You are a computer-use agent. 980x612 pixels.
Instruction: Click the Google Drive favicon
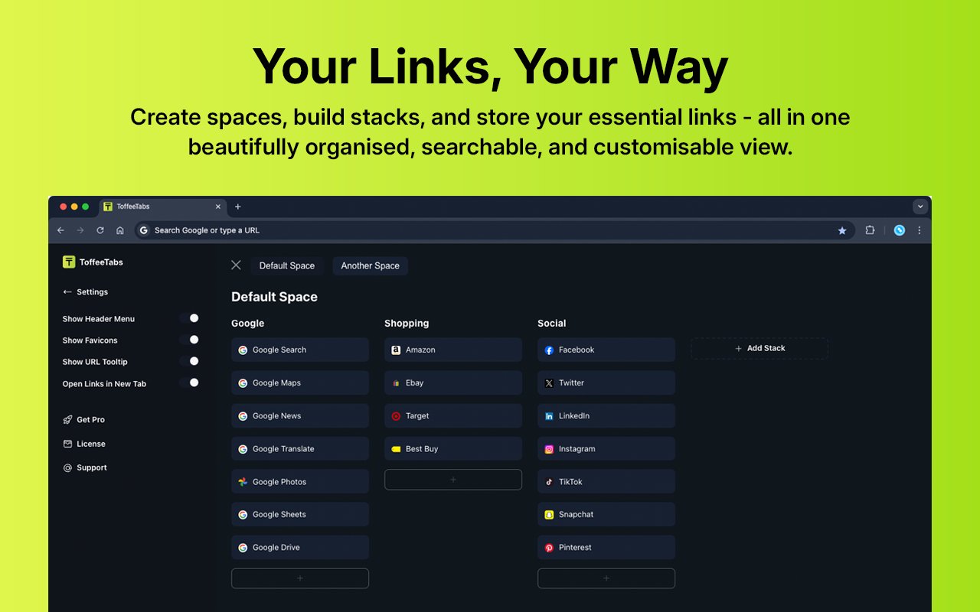coord(243,548)
